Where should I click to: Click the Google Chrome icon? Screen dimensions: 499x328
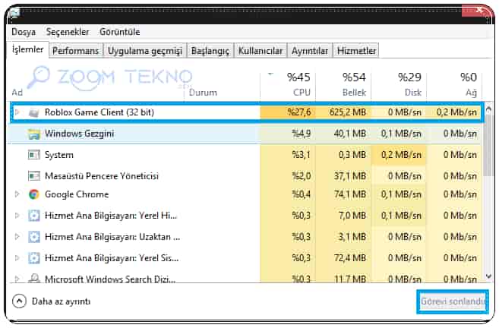(x=33, y=194)
